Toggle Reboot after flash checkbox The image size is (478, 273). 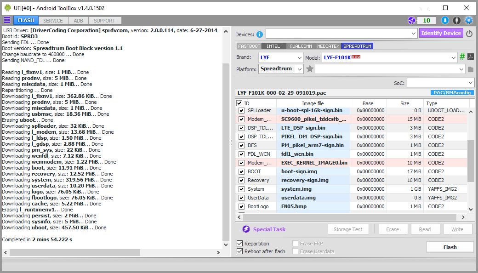click(240, 251)
